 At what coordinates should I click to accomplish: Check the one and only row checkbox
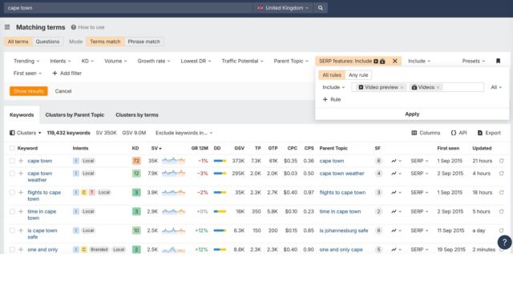pyautogui.click(x=12, y=250)
